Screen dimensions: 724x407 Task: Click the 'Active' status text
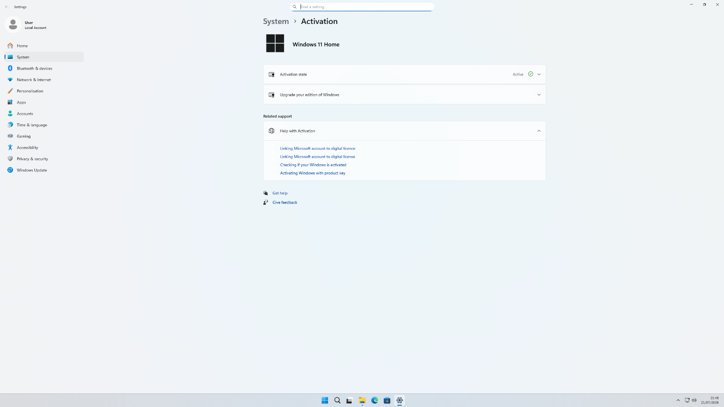(518, 74)
